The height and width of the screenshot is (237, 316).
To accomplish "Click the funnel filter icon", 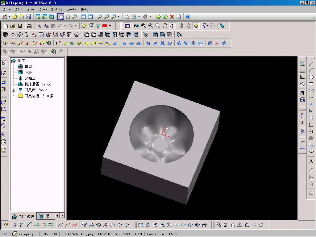I will [98, 26].
